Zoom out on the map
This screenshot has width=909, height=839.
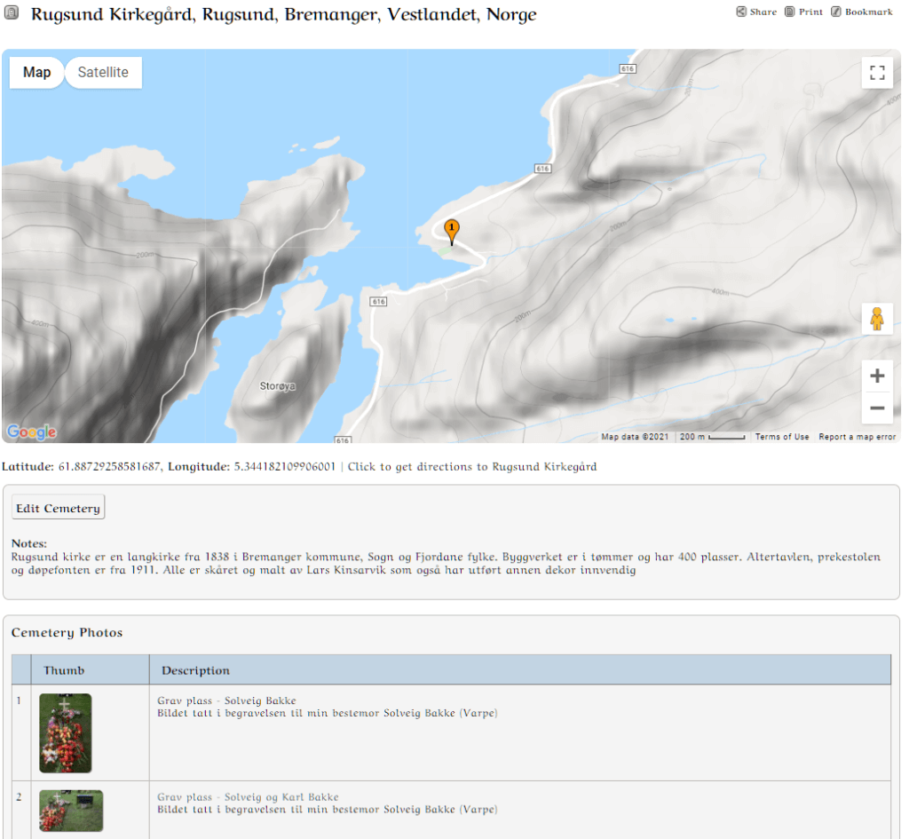pyautogui.click(x=877, y=408)
